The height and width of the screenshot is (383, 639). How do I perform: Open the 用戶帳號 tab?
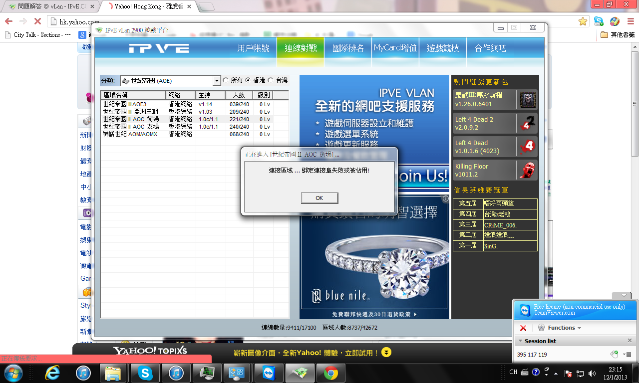point(253,48)
